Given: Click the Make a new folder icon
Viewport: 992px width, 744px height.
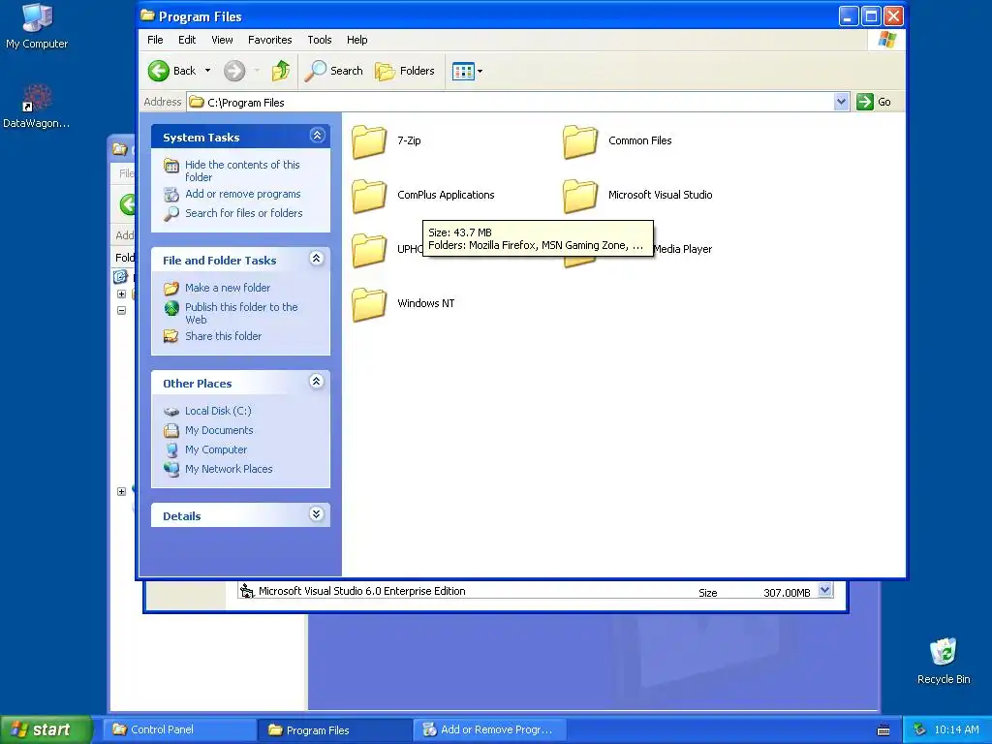Looking at the screenshot, I should point(171,289).
